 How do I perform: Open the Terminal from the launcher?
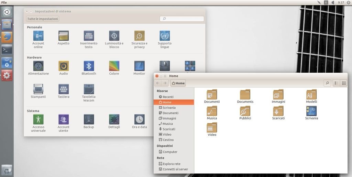7,50
